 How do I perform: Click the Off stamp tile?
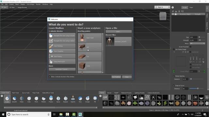(x=105, y=97)
